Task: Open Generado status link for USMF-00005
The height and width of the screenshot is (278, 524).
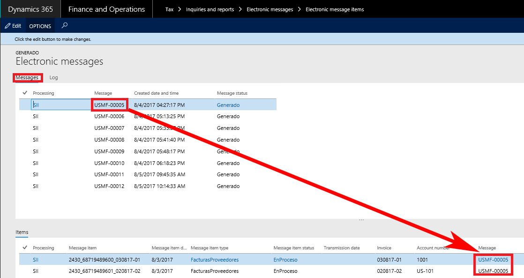Action: pos(228,105)
